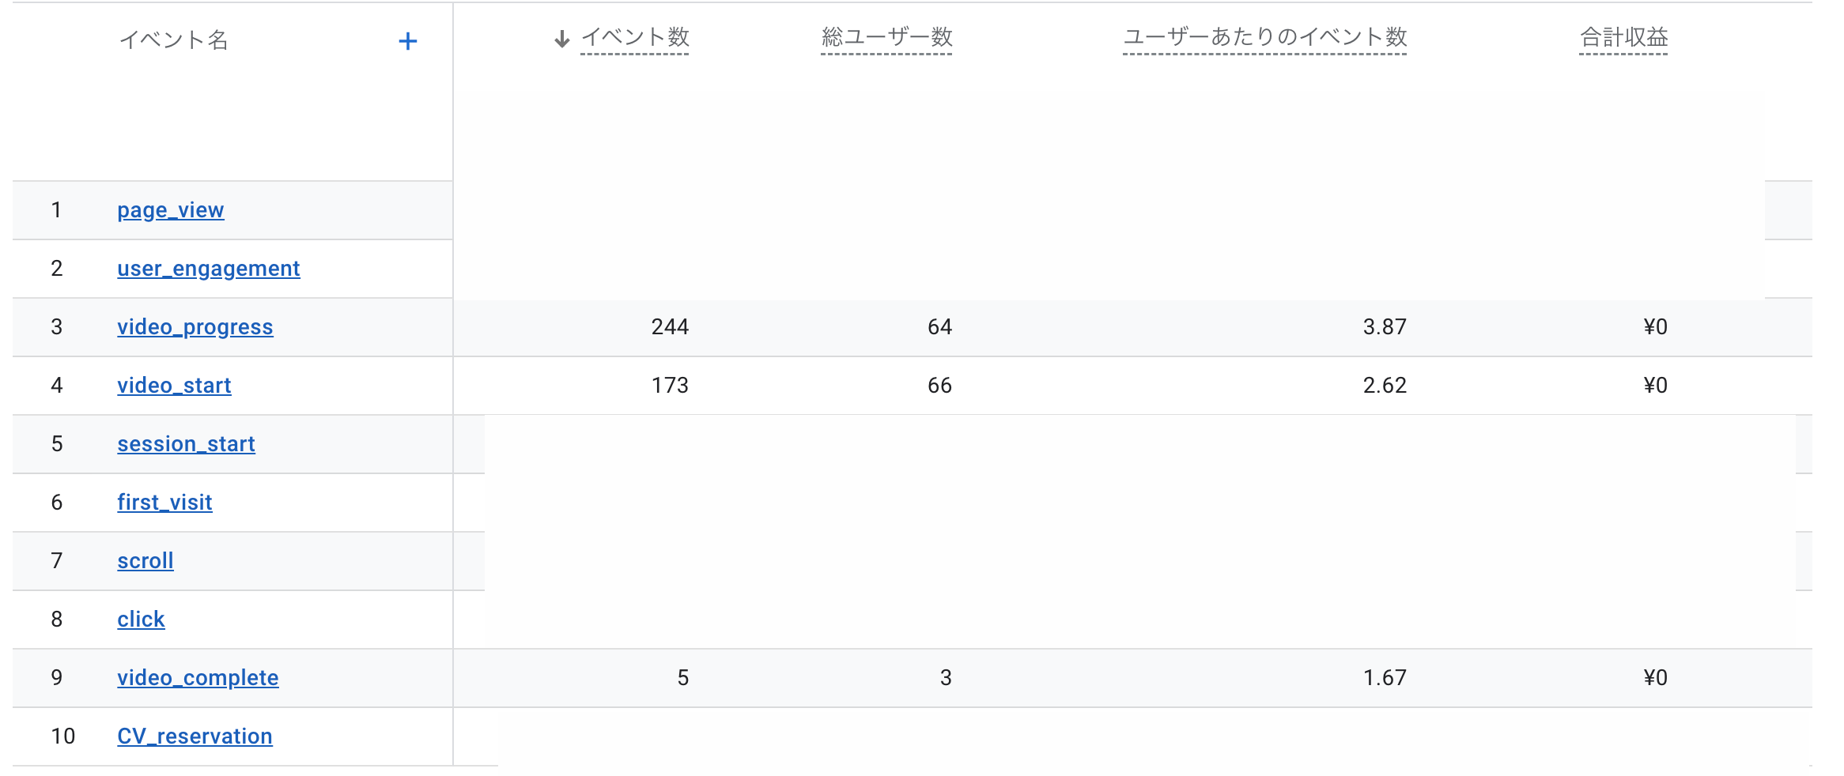Click the sort arrow beside イベント数
The width and height of the screenshot is (1844, 776).
pos(561,39)
